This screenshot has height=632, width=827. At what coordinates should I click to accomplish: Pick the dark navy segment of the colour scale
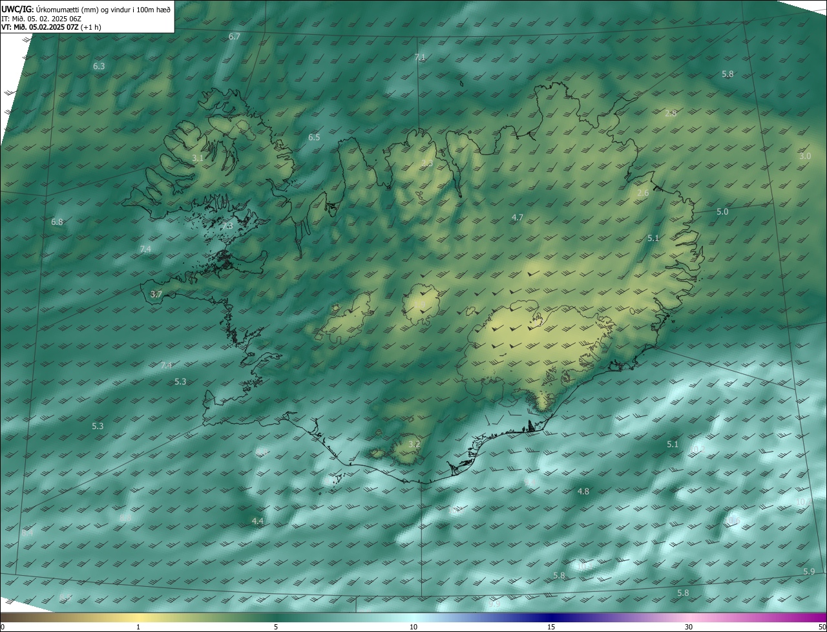pos(551,617)
